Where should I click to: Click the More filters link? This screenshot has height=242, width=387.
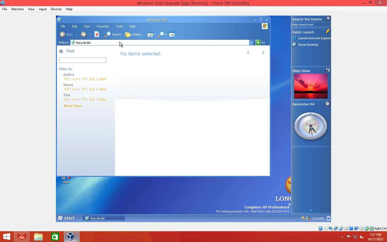(73, 106)
